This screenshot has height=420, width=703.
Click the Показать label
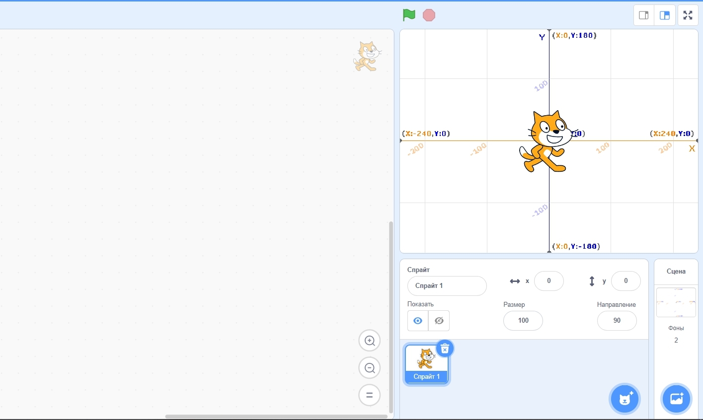click(x=420, y=304)
